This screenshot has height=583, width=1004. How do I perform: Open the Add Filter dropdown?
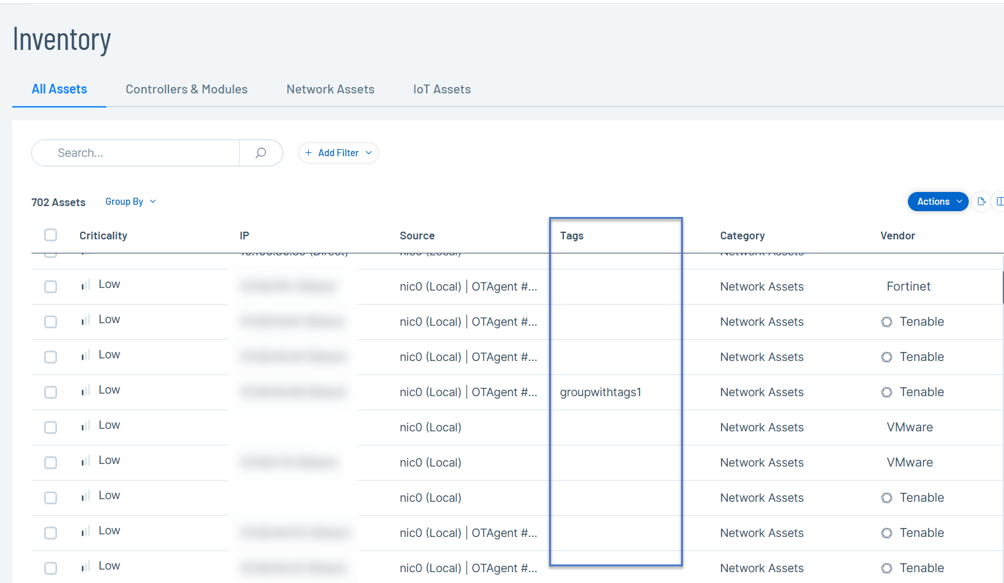click(339, 153)
